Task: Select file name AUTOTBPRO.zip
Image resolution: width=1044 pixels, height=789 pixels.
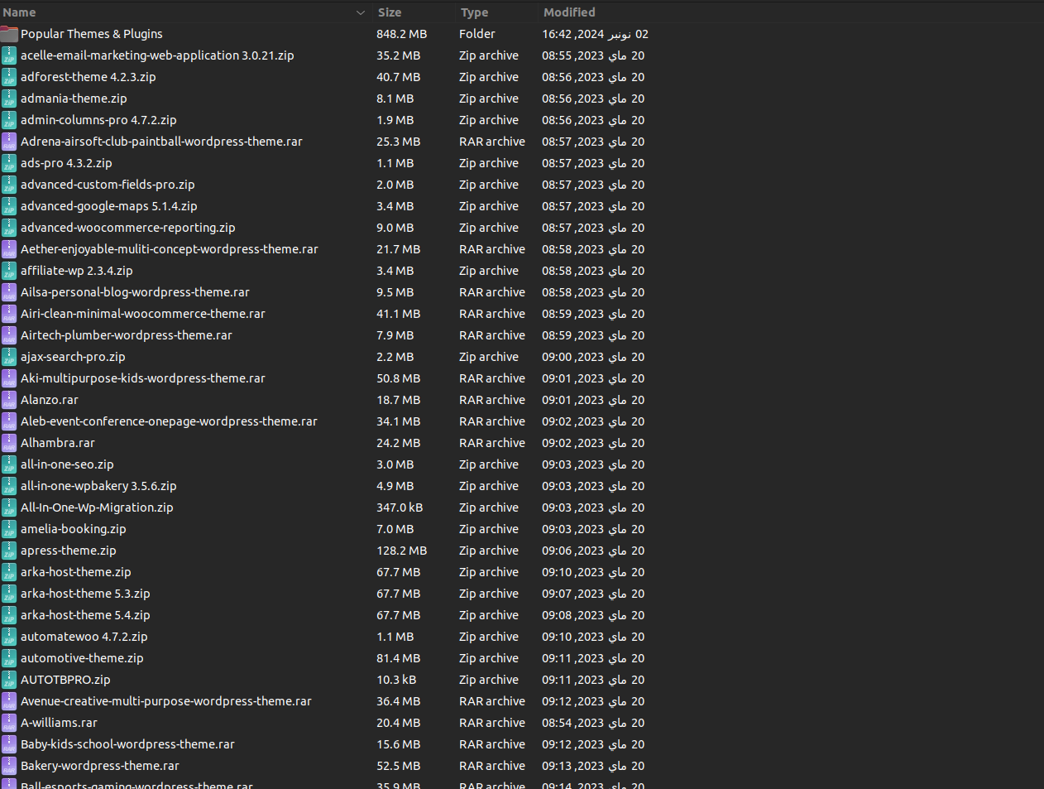Action: point(65,680)
